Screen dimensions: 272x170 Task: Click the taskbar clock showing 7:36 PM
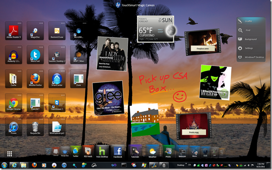click(261, 165)
